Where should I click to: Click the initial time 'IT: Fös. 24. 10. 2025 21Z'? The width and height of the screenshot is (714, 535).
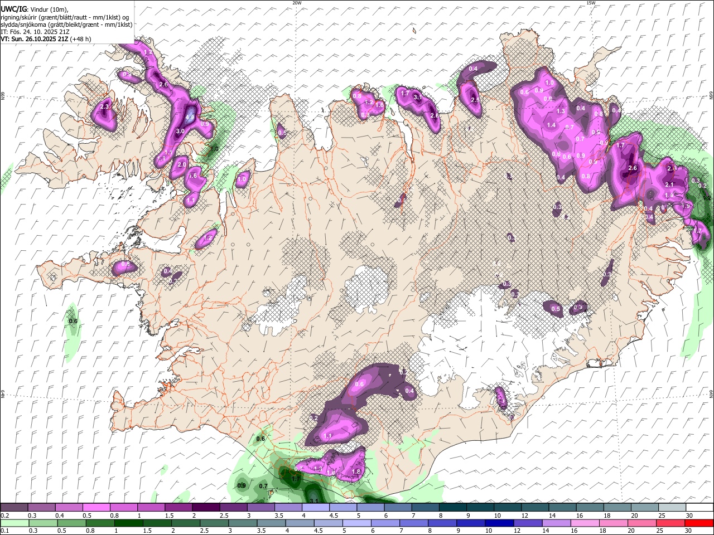35,32
